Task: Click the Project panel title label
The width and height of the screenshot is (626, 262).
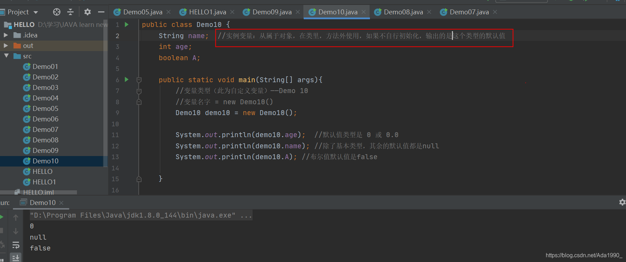Action: click(x=18, y=12)
